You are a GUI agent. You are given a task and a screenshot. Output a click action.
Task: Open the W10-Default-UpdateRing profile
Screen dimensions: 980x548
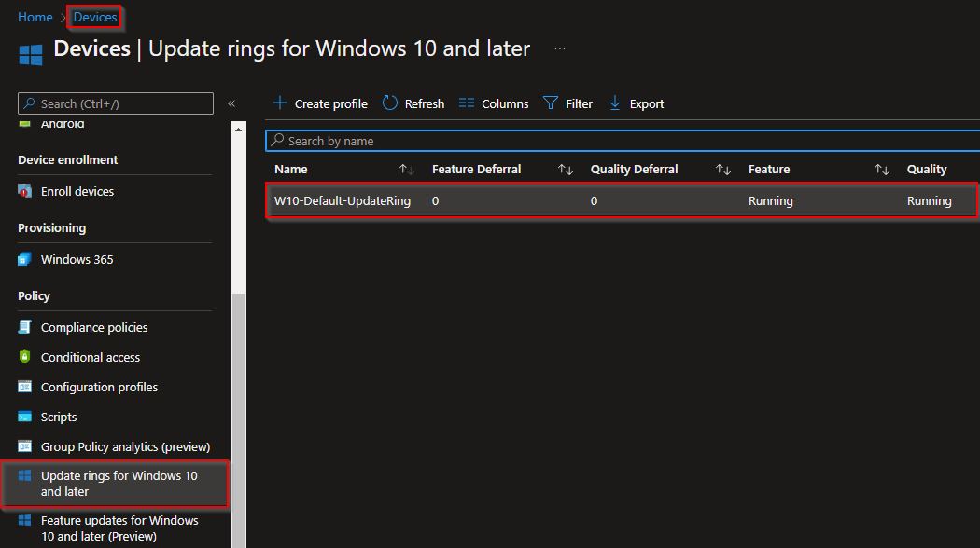(340, 200)
